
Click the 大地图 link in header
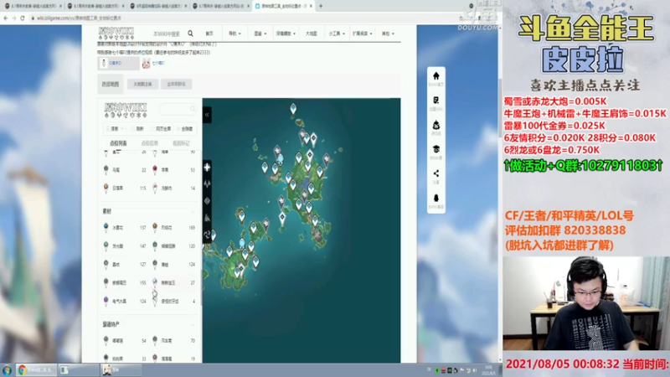pos(312,34)
